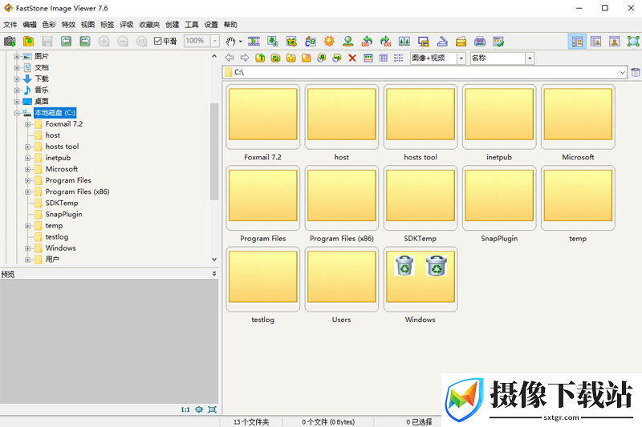Click the open file folder icon

coord(28,42)
